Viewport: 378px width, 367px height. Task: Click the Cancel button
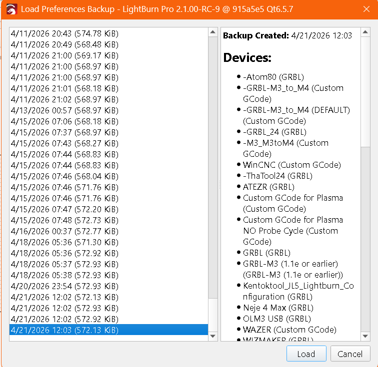pyautogui.click(x=350, y=354)
